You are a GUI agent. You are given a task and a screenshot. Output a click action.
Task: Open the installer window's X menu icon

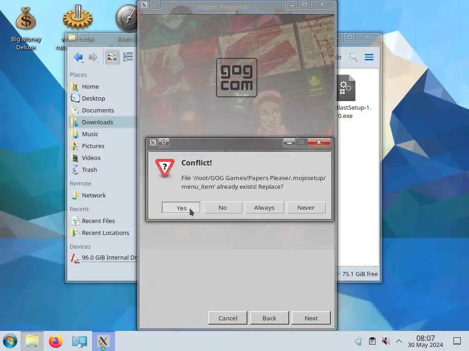(144, 5)
